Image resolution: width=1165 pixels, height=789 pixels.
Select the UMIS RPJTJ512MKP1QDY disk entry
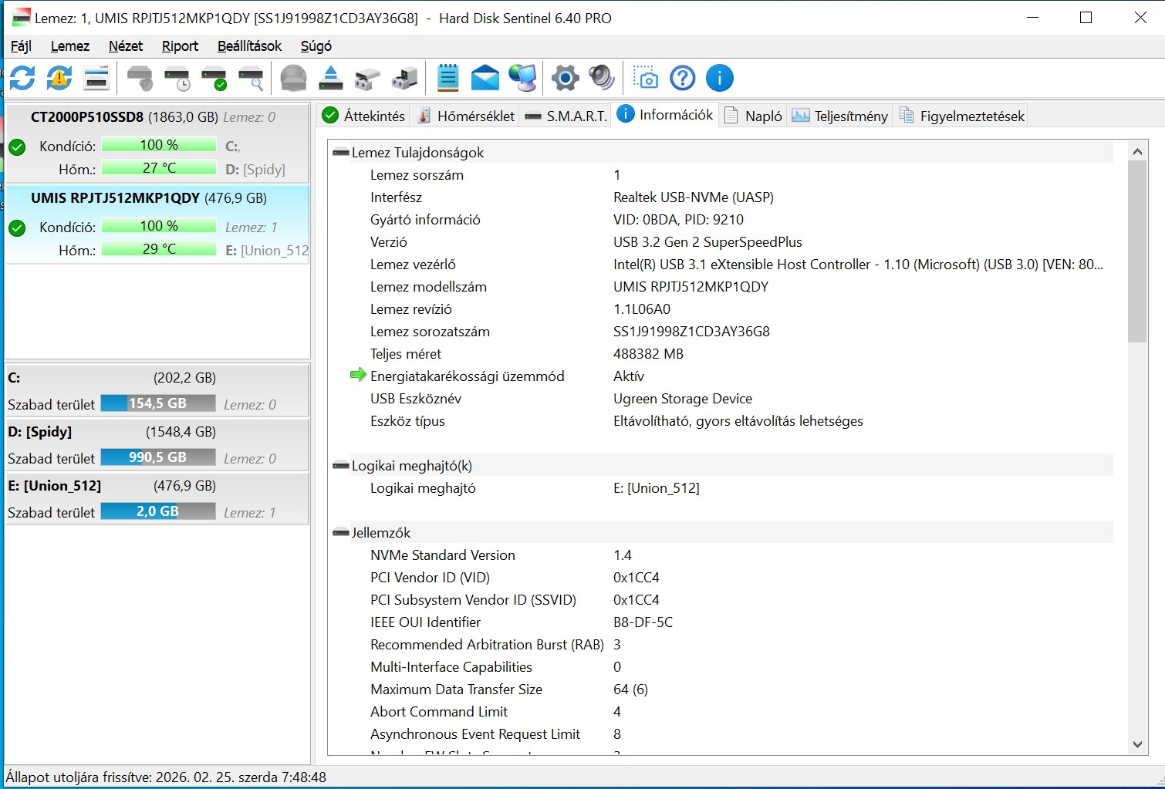click(157, 224)
